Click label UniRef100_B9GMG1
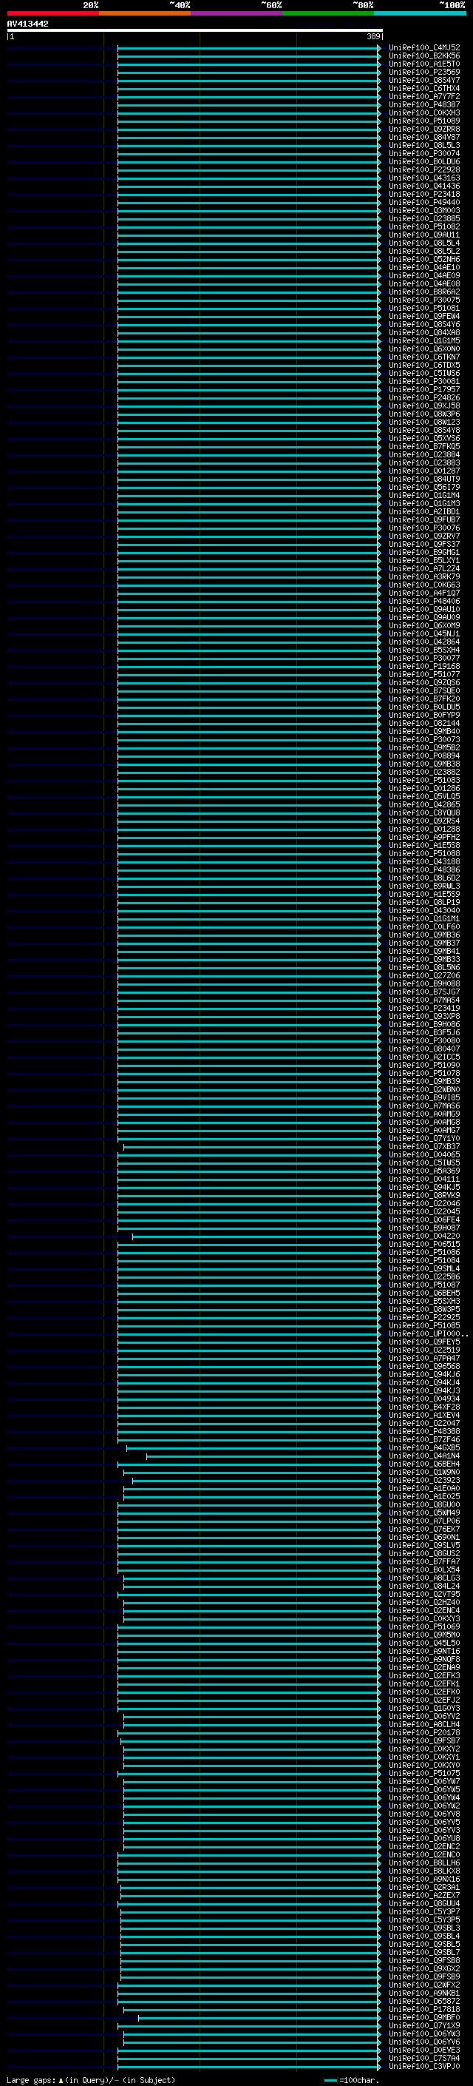 (423, 552)
